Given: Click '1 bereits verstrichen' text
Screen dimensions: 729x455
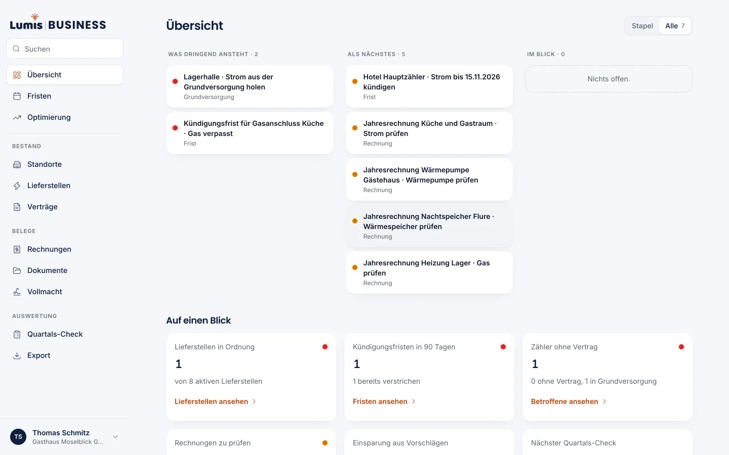Looking at the screenshot, I should click(386, 381).
